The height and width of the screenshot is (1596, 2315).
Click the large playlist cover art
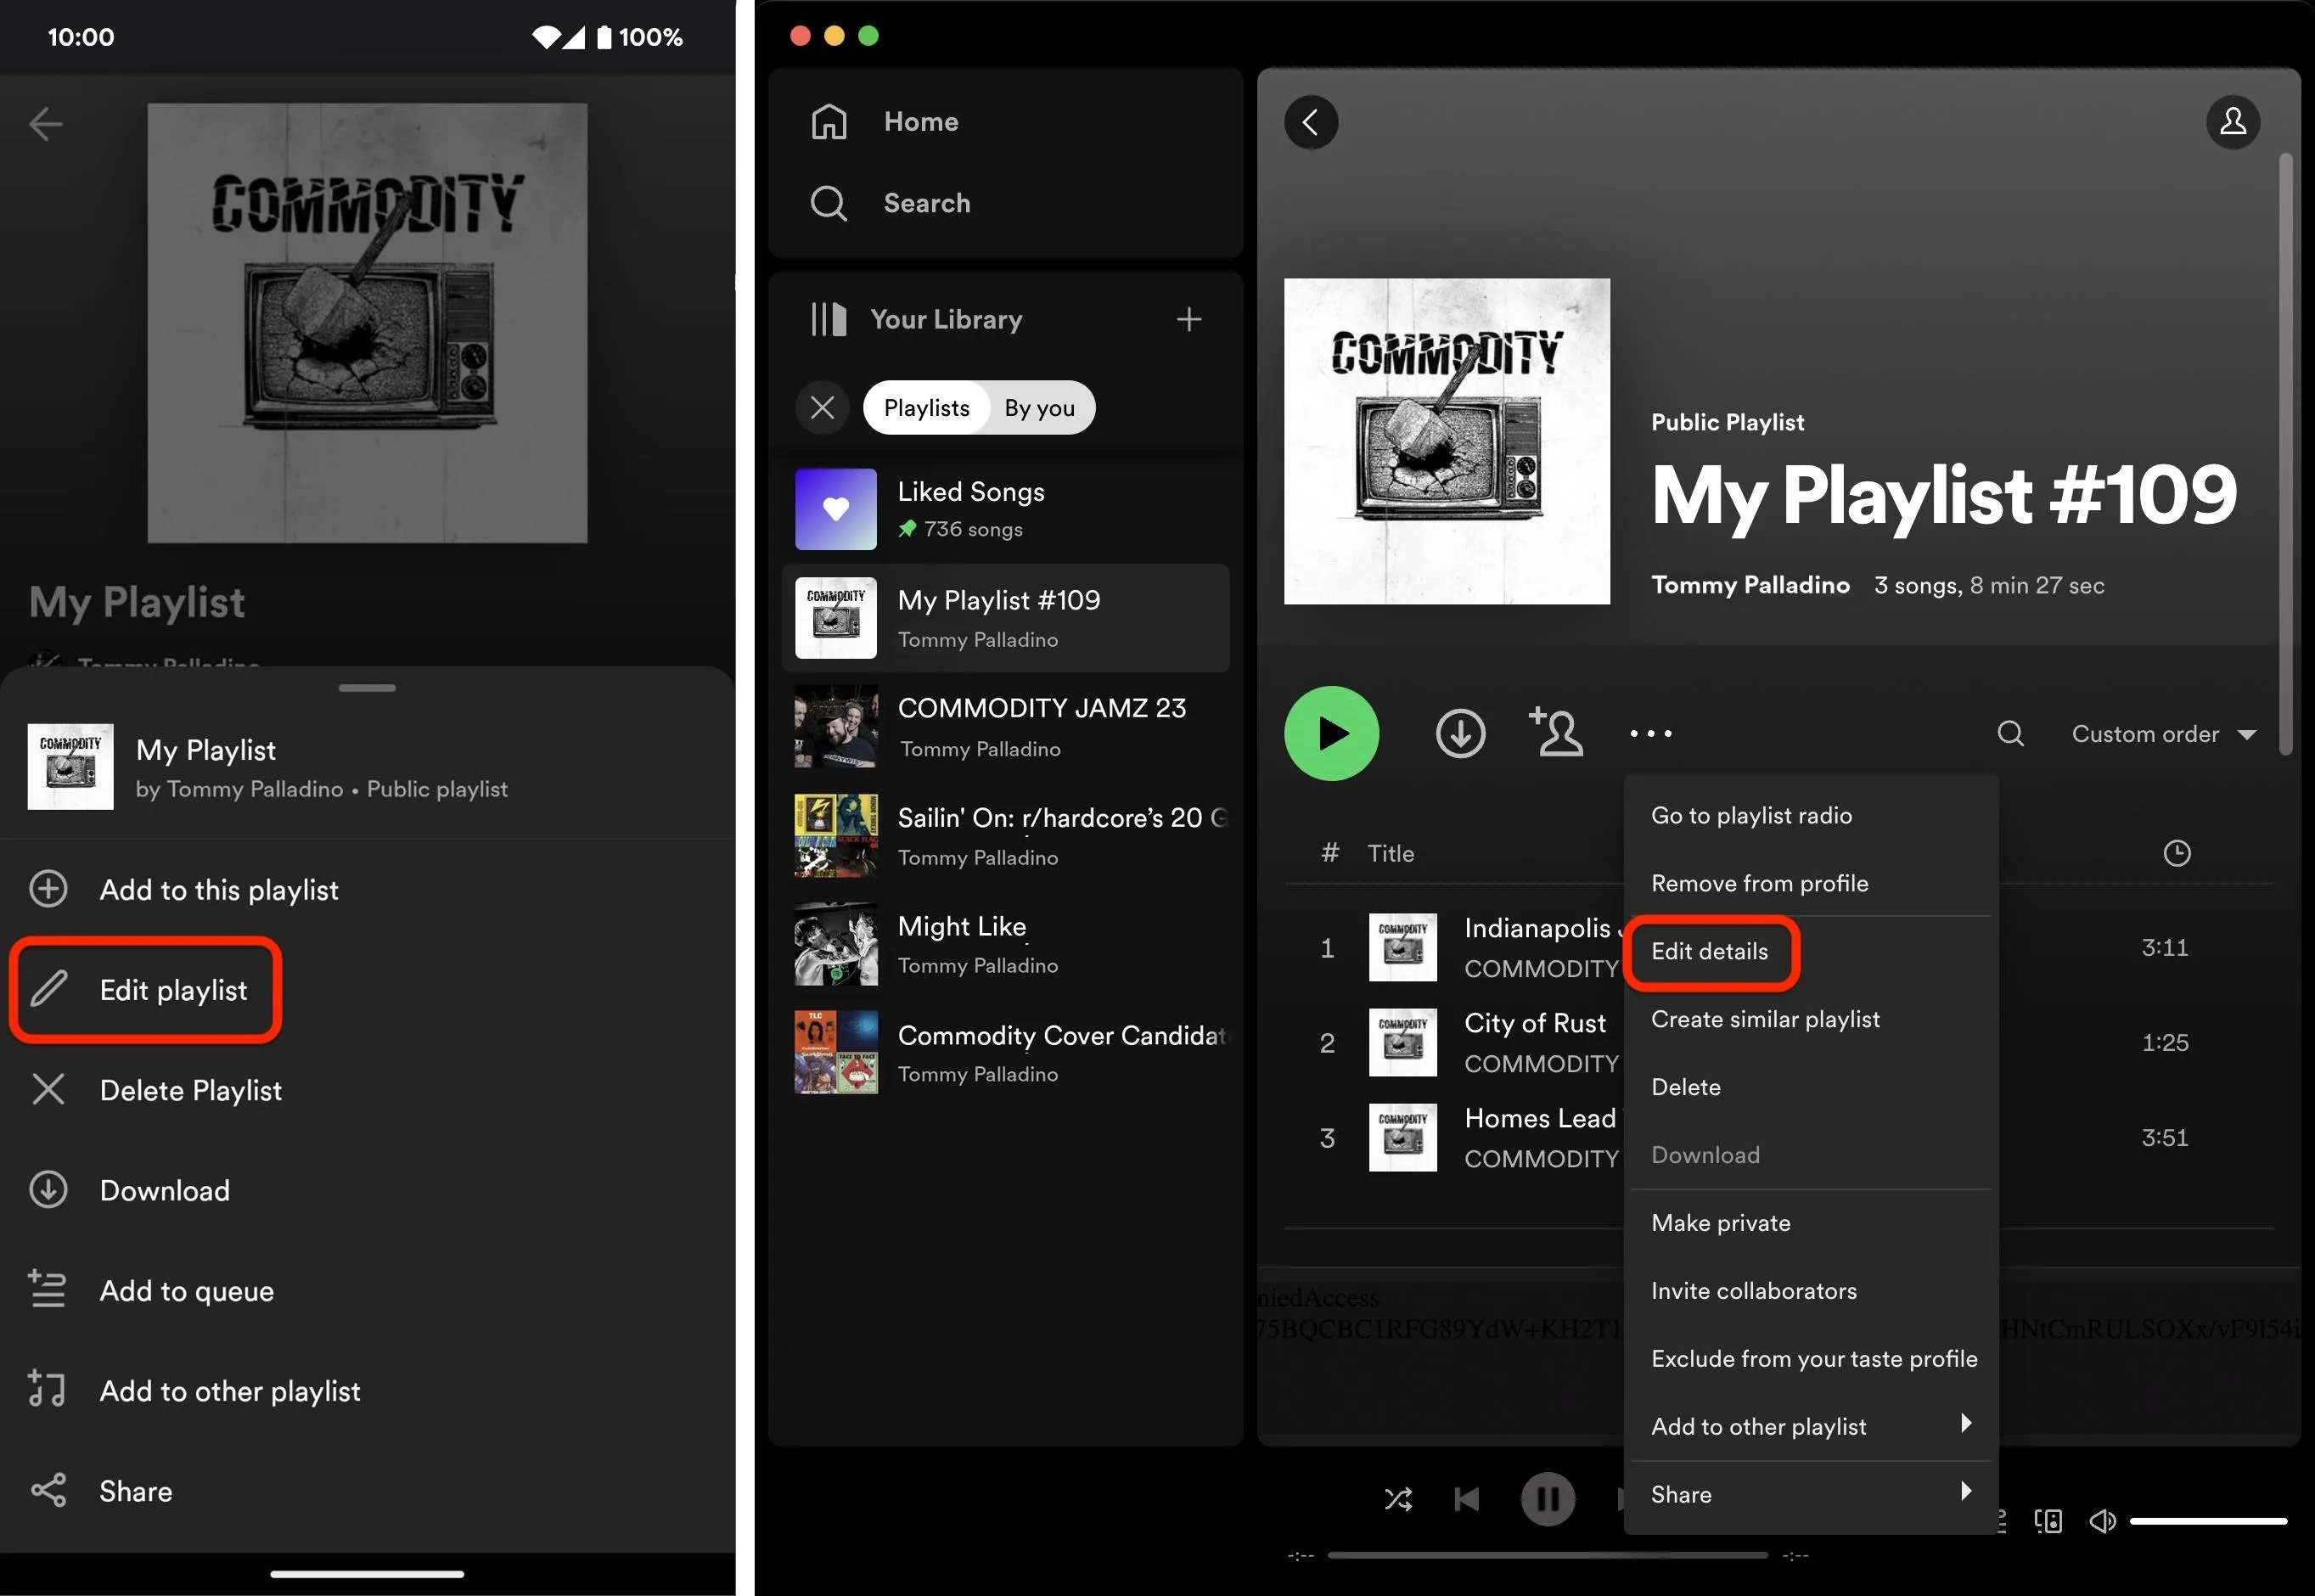[1447, 441]
